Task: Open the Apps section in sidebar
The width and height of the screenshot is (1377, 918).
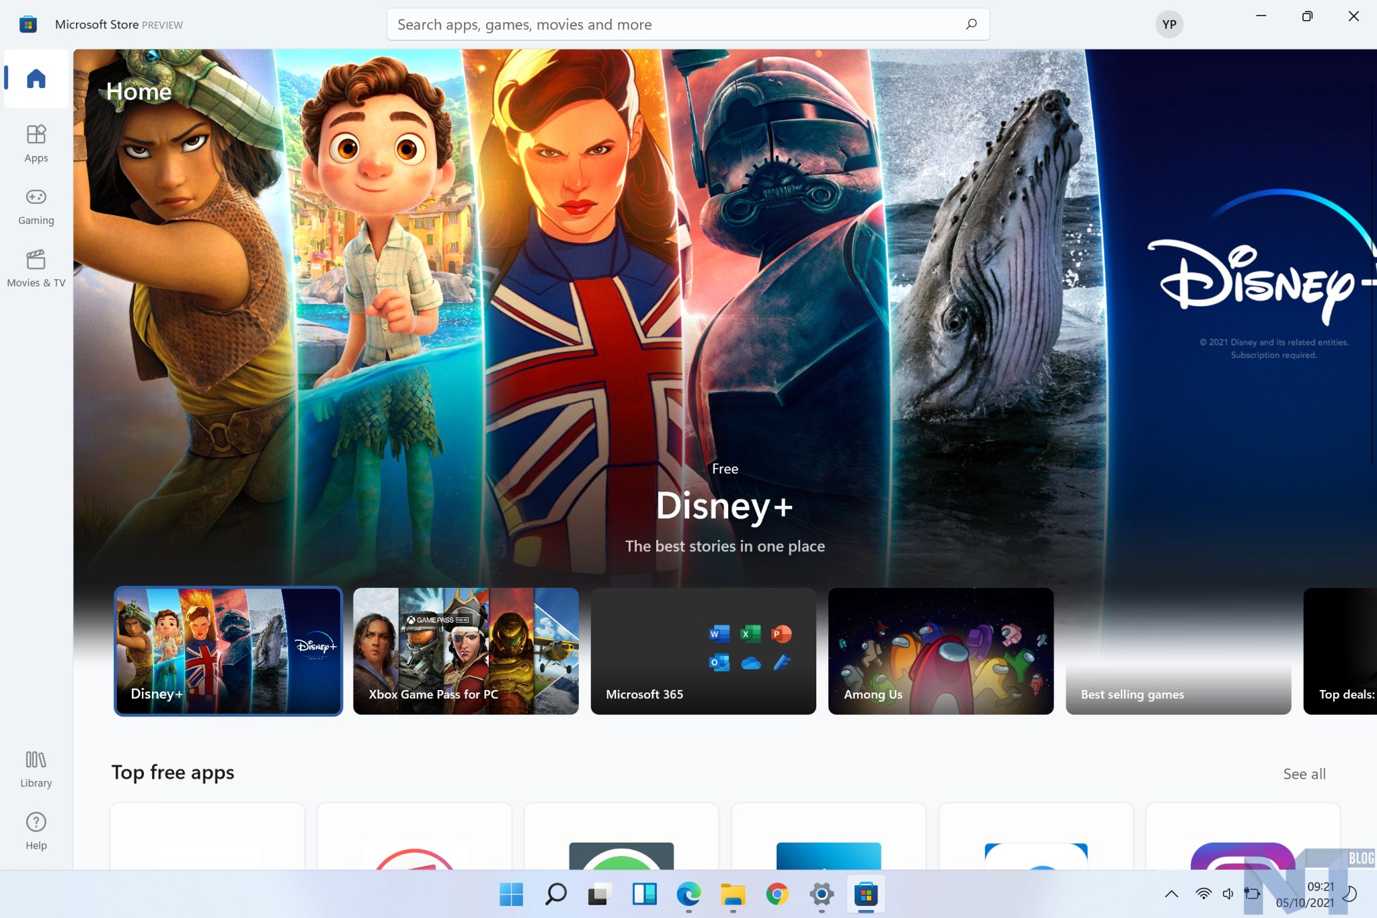Action: click(x=36, y=143)
